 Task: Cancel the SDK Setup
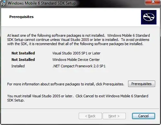[144, 116]
